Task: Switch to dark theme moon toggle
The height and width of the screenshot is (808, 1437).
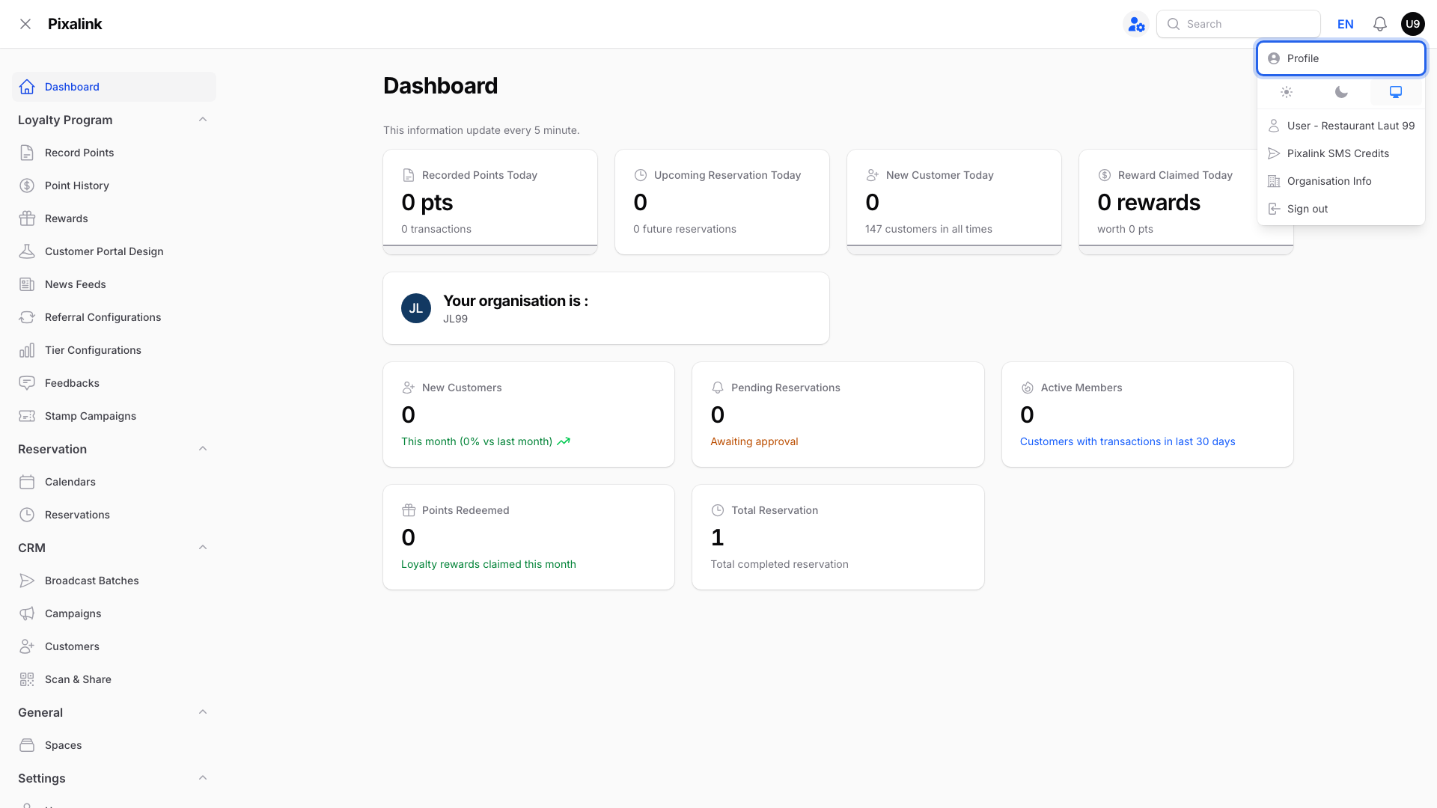Action: point(1341,93)
